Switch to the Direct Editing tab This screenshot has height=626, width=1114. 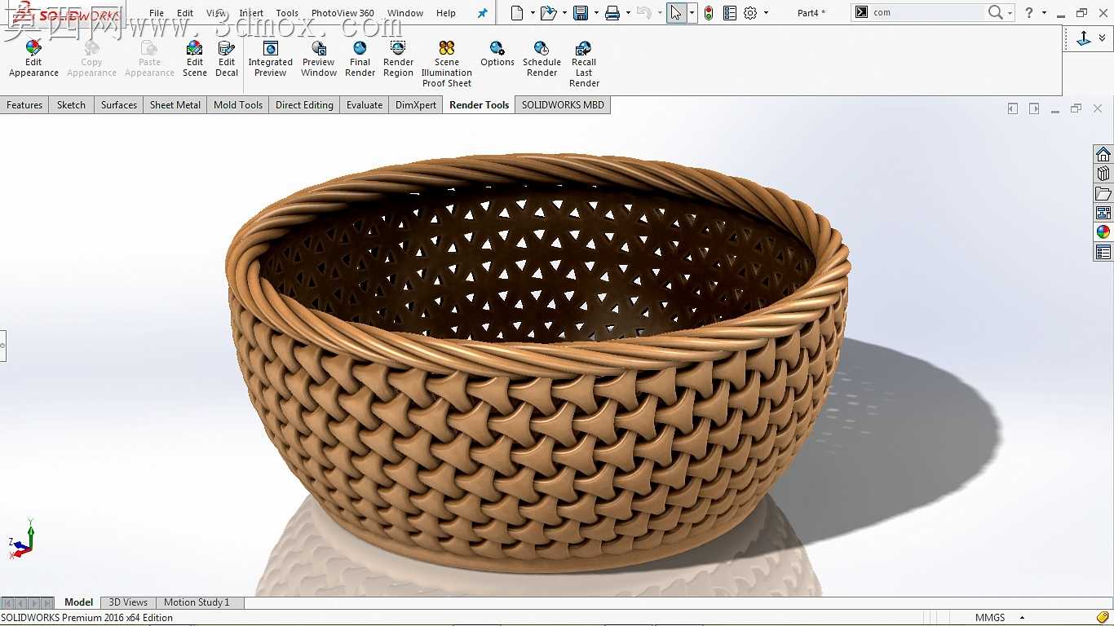(x=304, y=105)
